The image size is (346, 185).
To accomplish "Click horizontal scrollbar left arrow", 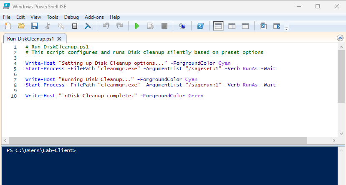I will click(x=5, y=140).
